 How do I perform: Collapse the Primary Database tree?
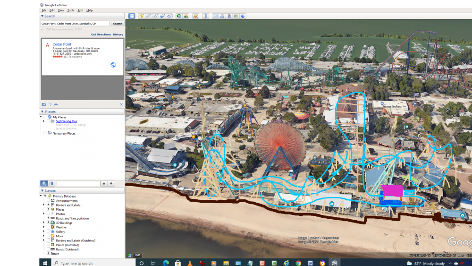click(x=41, y=196)
